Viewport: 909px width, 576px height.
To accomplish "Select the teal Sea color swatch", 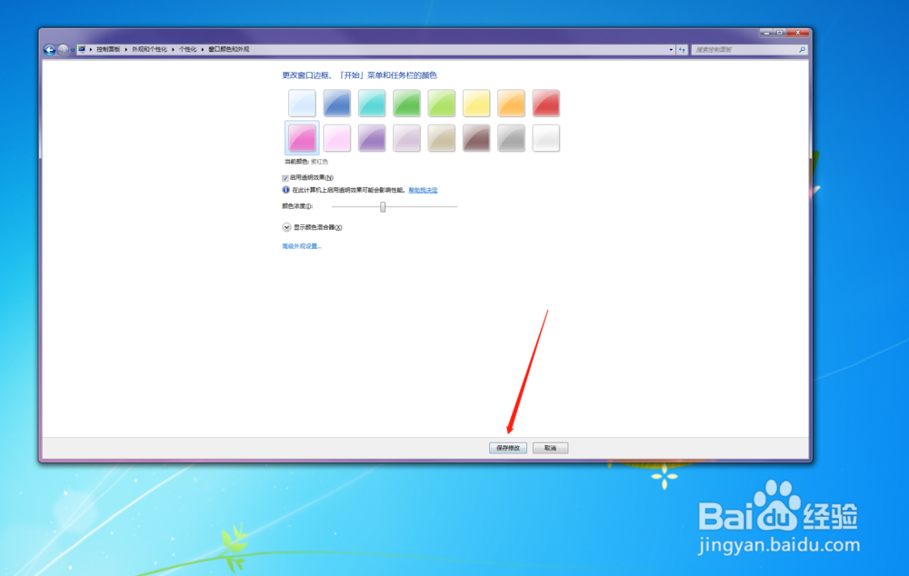I will click(x=372, y=104).
